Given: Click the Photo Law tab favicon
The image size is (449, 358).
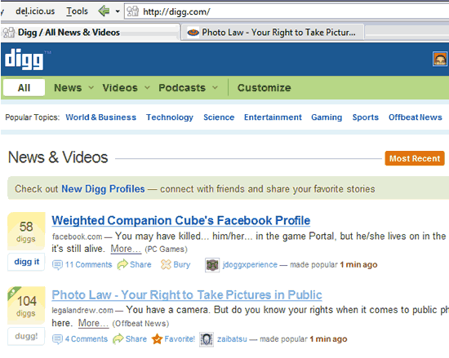Looking at the screenshot, I should [x=193, y=33].
